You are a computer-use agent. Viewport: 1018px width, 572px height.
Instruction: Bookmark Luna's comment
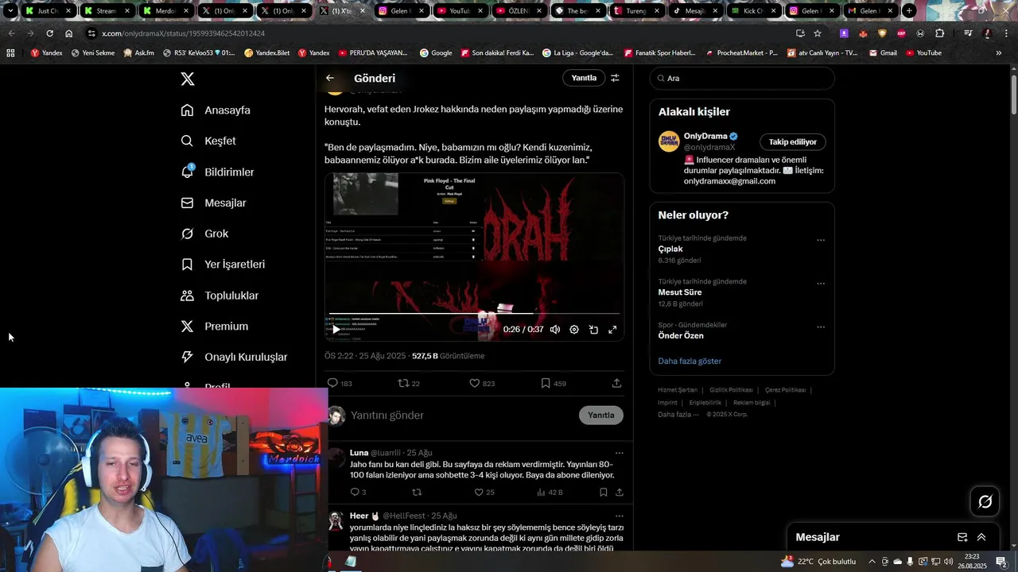(604, 493)
